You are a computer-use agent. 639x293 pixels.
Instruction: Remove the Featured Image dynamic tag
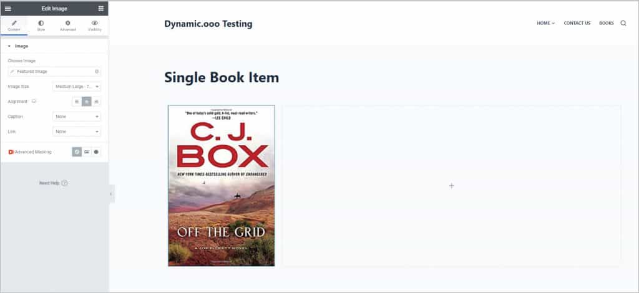coord(97,72)
